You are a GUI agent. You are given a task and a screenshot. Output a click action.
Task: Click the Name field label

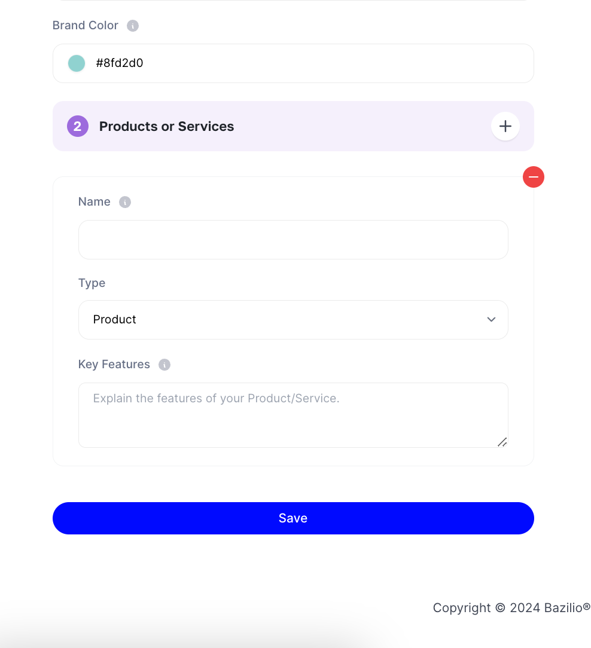pyautogui.click(x=95, y=202)
